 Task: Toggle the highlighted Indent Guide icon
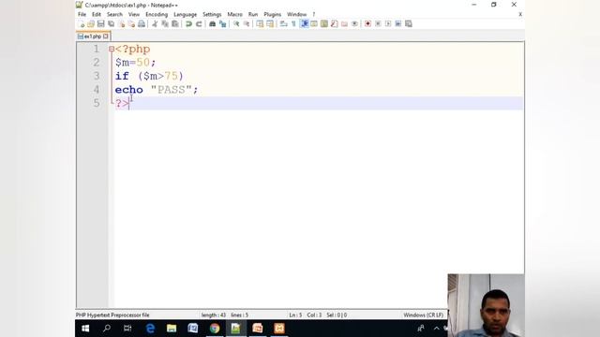305,24
